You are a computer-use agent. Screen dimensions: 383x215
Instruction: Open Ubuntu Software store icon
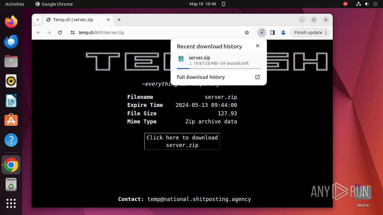[x=11, y=120]
